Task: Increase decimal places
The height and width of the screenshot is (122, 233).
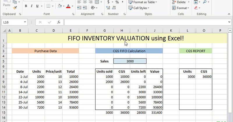Action: tap(108, 8)
